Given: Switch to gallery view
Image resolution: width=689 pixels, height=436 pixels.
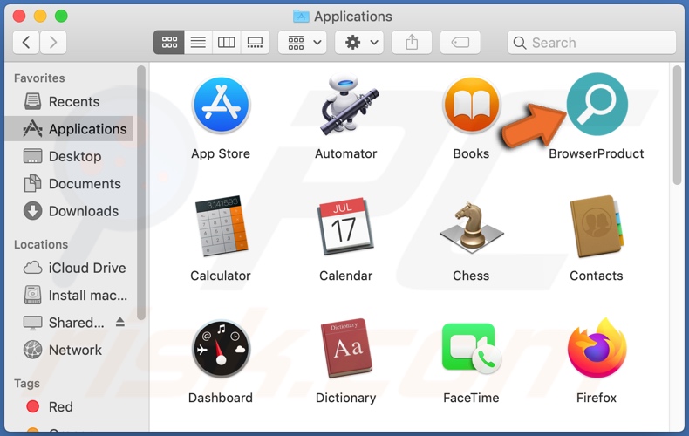Looking at the screenshot, I should point(255,43).
